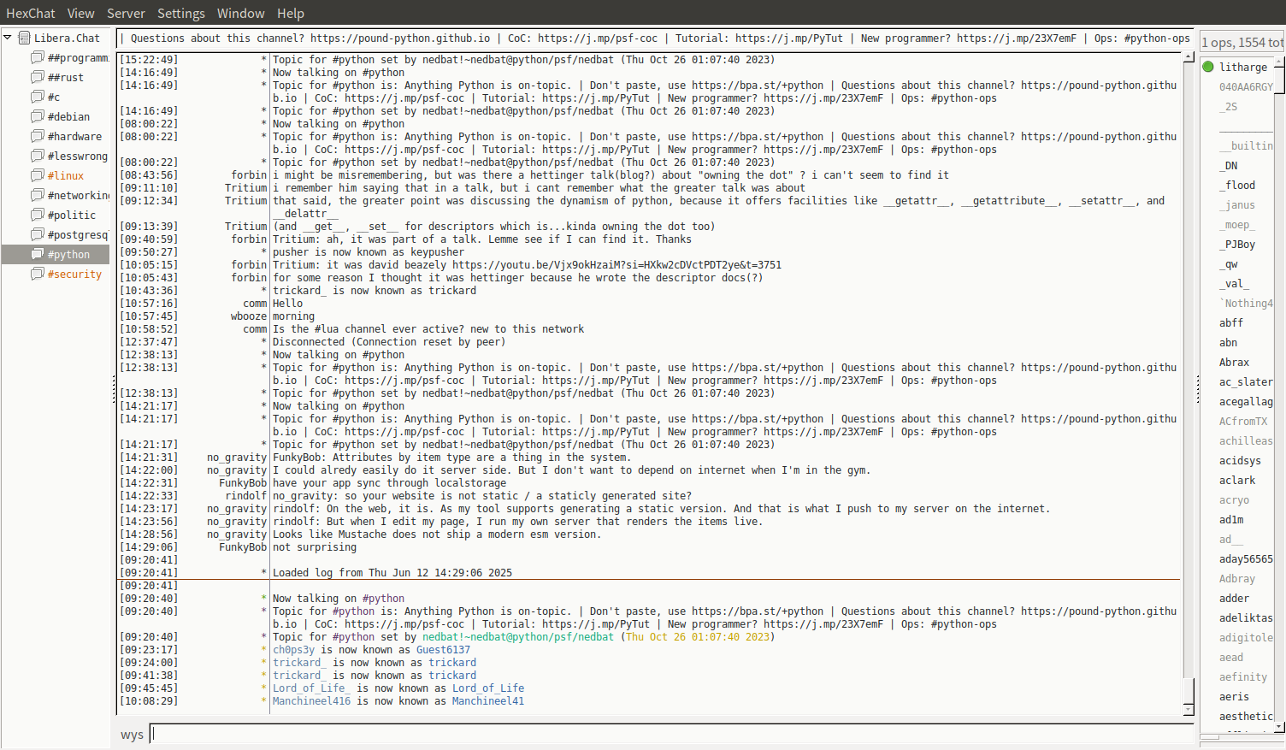Select user Adbray in the user list
Screen dimensions: 1286x750
coord(1237,579)
